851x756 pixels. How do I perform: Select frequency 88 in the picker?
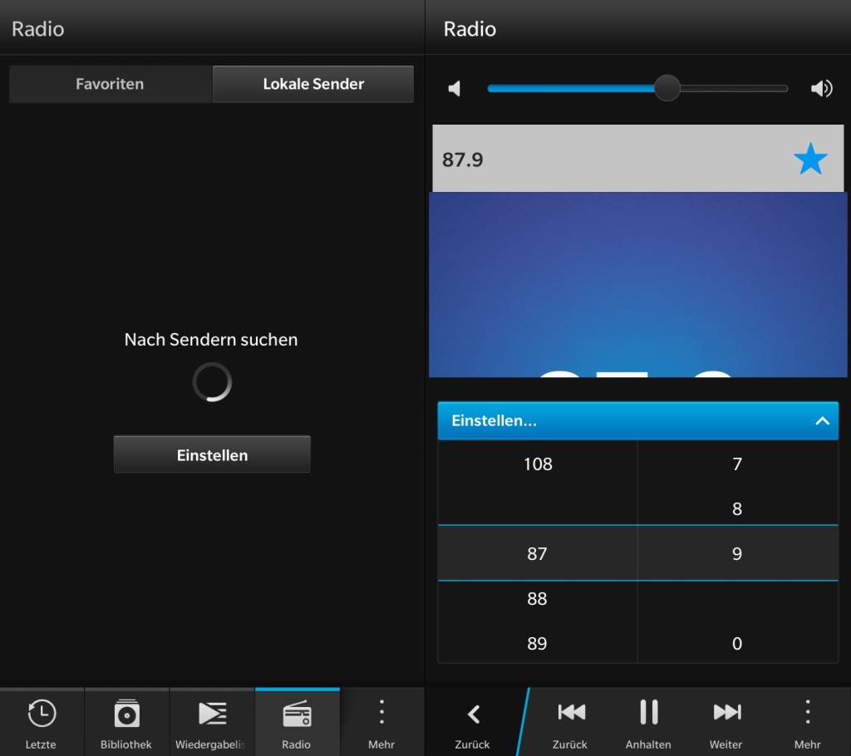538,599
